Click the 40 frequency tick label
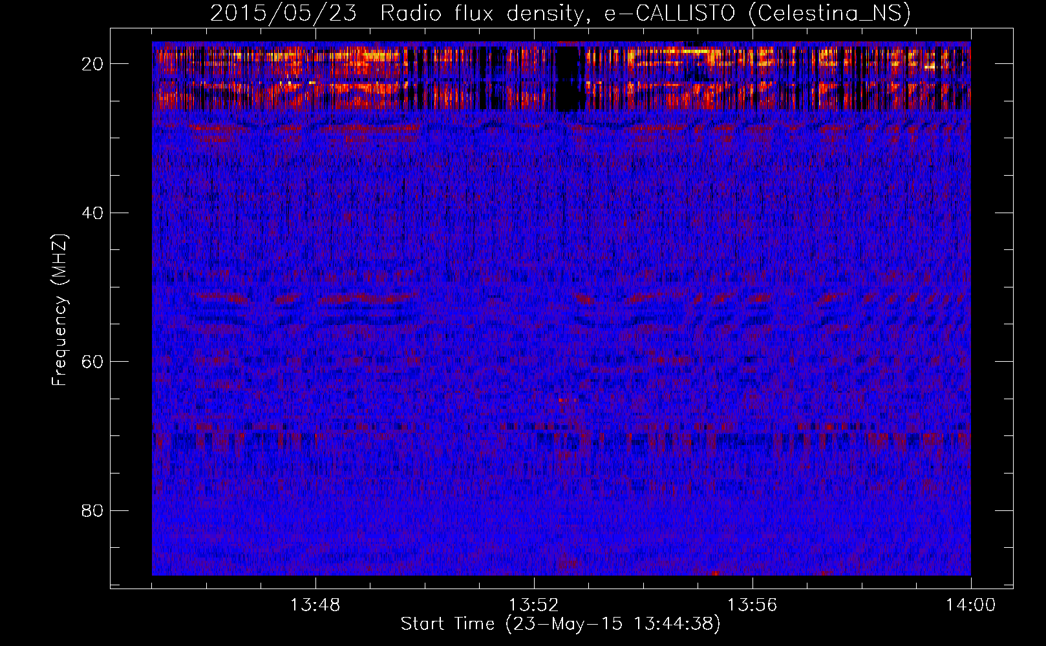The width and height of the screenshot is (1046, 646). coord(93,213)
